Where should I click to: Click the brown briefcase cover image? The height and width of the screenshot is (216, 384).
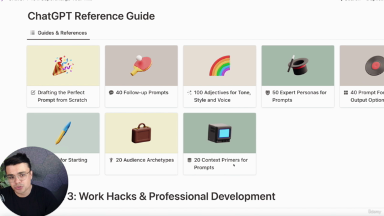pos(142,133)
